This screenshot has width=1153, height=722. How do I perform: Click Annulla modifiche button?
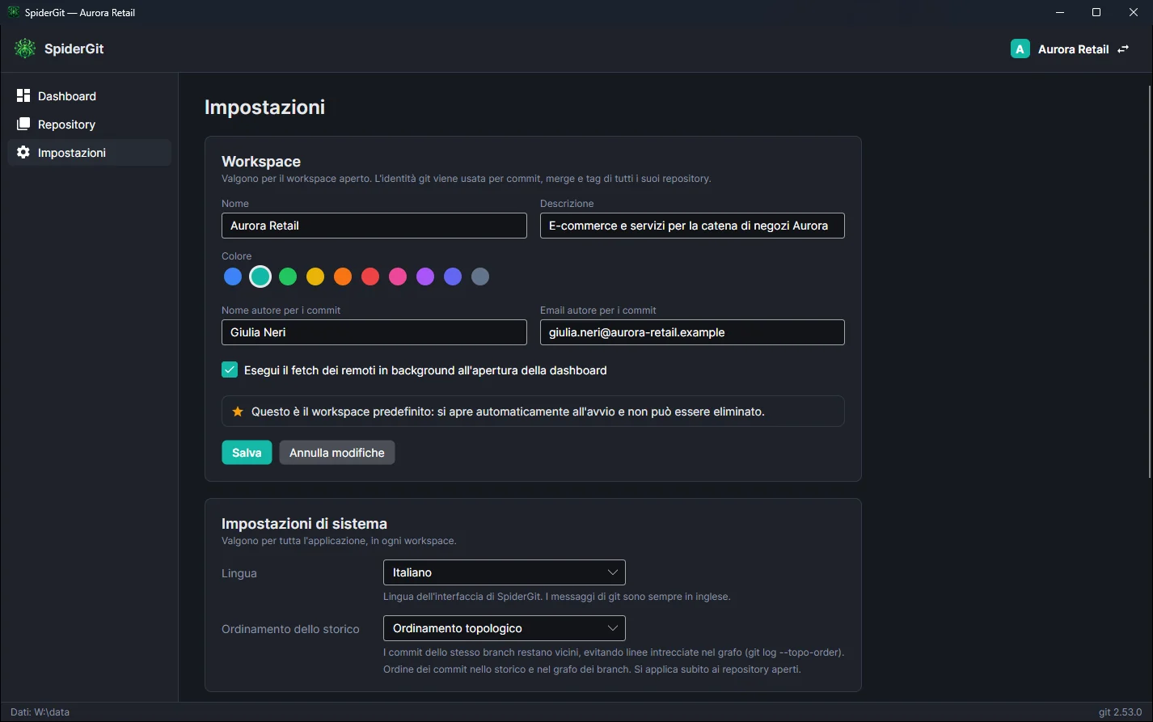coord(337,453)
